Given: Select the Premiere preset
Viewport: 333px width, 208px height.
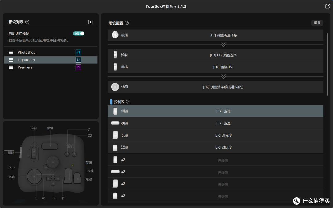Looking at the screenshot, I should click(x=51, y=67).
